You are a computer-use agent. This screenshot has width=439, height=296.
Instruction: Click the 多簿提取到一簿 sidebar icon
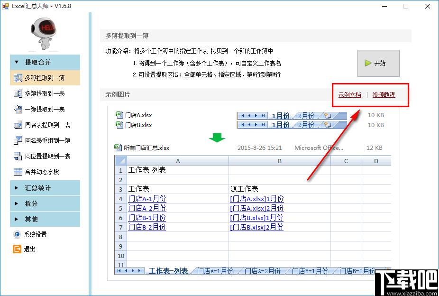tap(18, 78)
